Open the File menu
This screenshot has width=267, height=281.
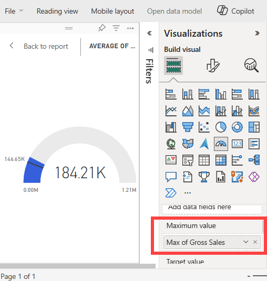(x=14, y=12)
